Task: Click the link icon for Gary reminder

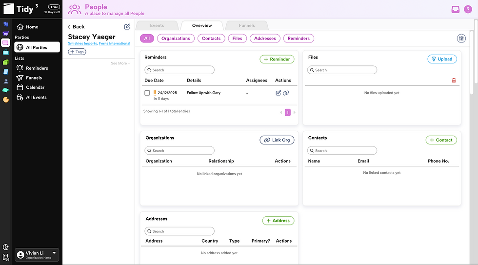Action: (x=286, y=93)
